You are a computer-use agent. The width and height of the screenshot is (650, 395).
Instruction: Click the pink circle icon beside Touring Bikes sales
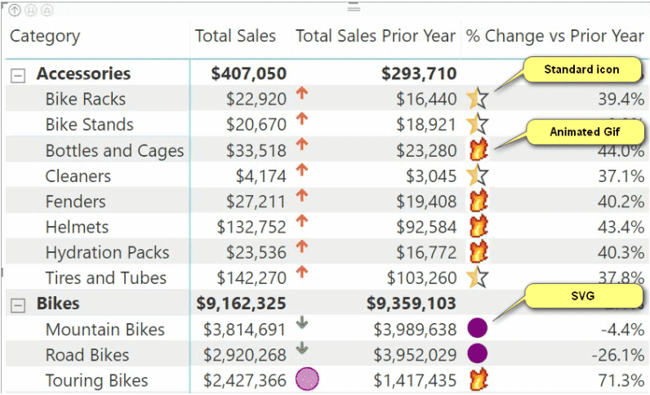pyautogui.click(x=307, y=379)
